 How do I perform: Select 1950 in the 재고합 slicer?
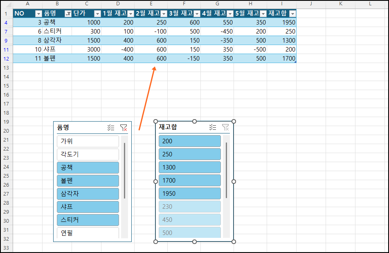click(x=190, y=193)
